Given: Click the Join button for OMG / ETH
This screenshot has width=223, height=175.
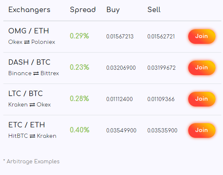Looking at the screenshot, I should pyautogui.click(x=202, y=36).
